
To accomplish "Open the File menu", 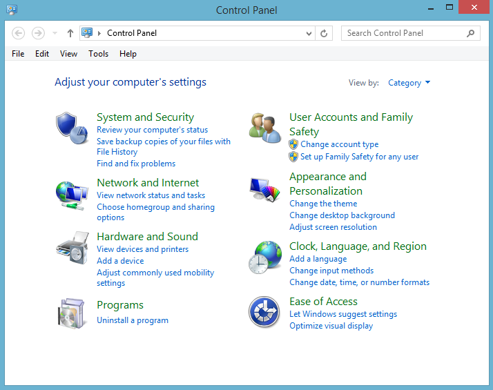I will 18,54.
